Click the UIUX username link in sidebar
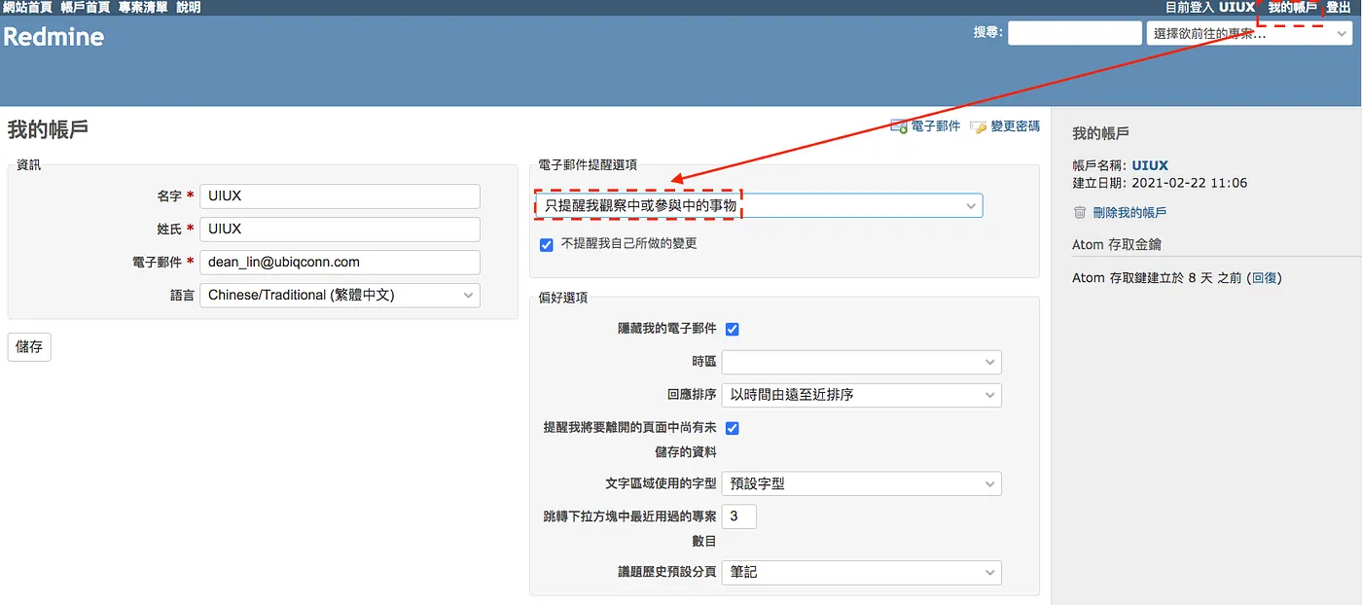The image size is (1362, 605). pyautogui.click(x=1150, y=165)
